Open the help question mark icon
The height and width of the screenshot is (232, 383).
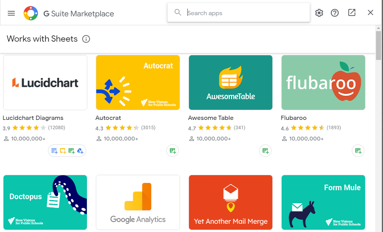coord(335,13)
